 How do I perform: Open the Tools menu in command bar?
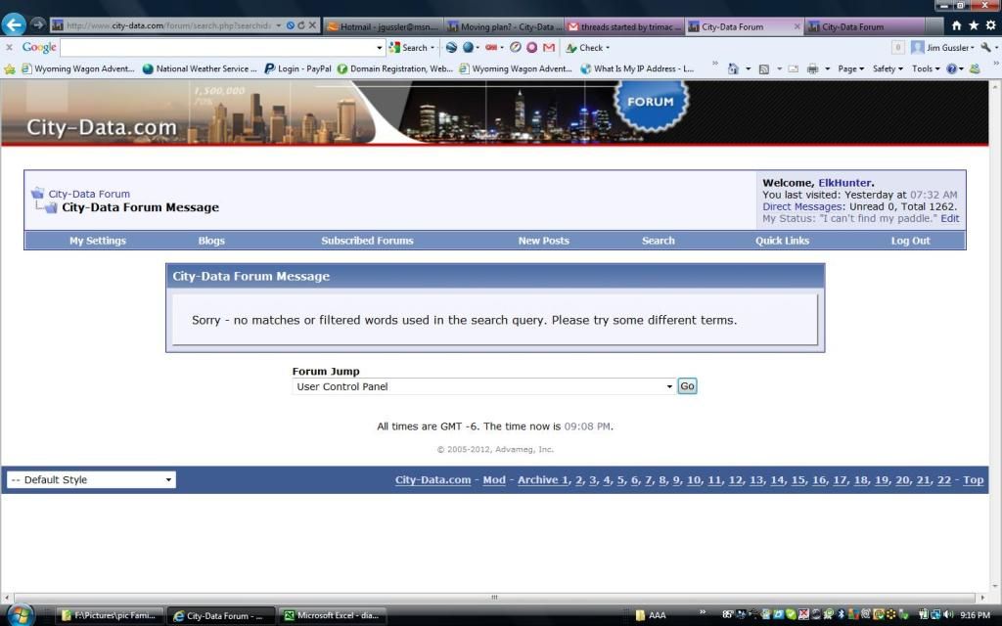tap(926, 69)
